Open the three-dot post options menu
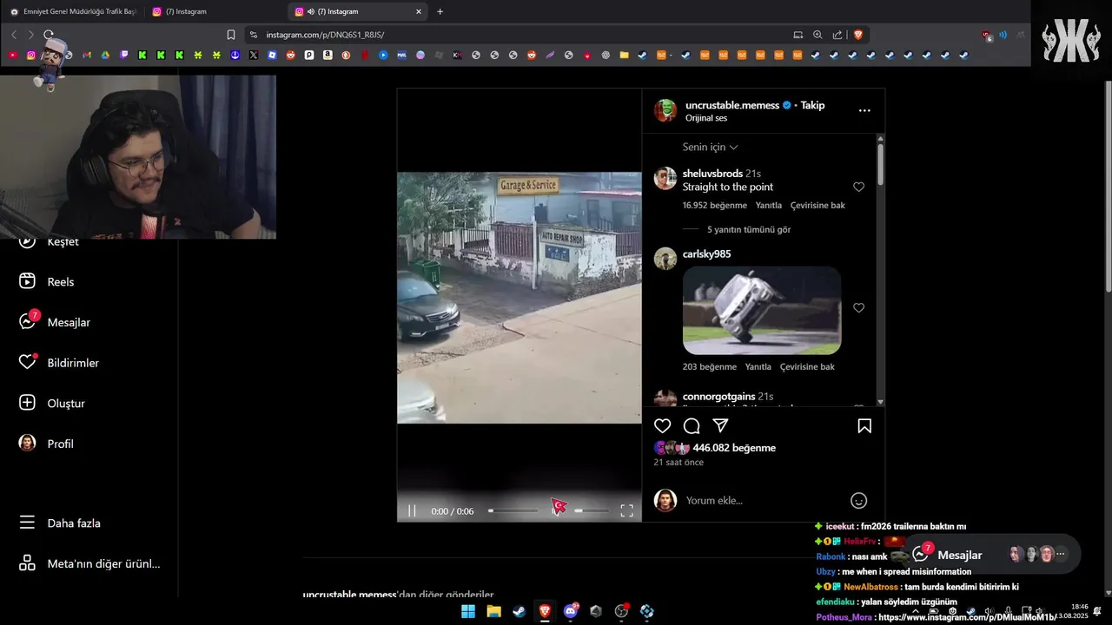Image resolution: width=1112 pixels, height=625 pixels. (x=864, y=110)
